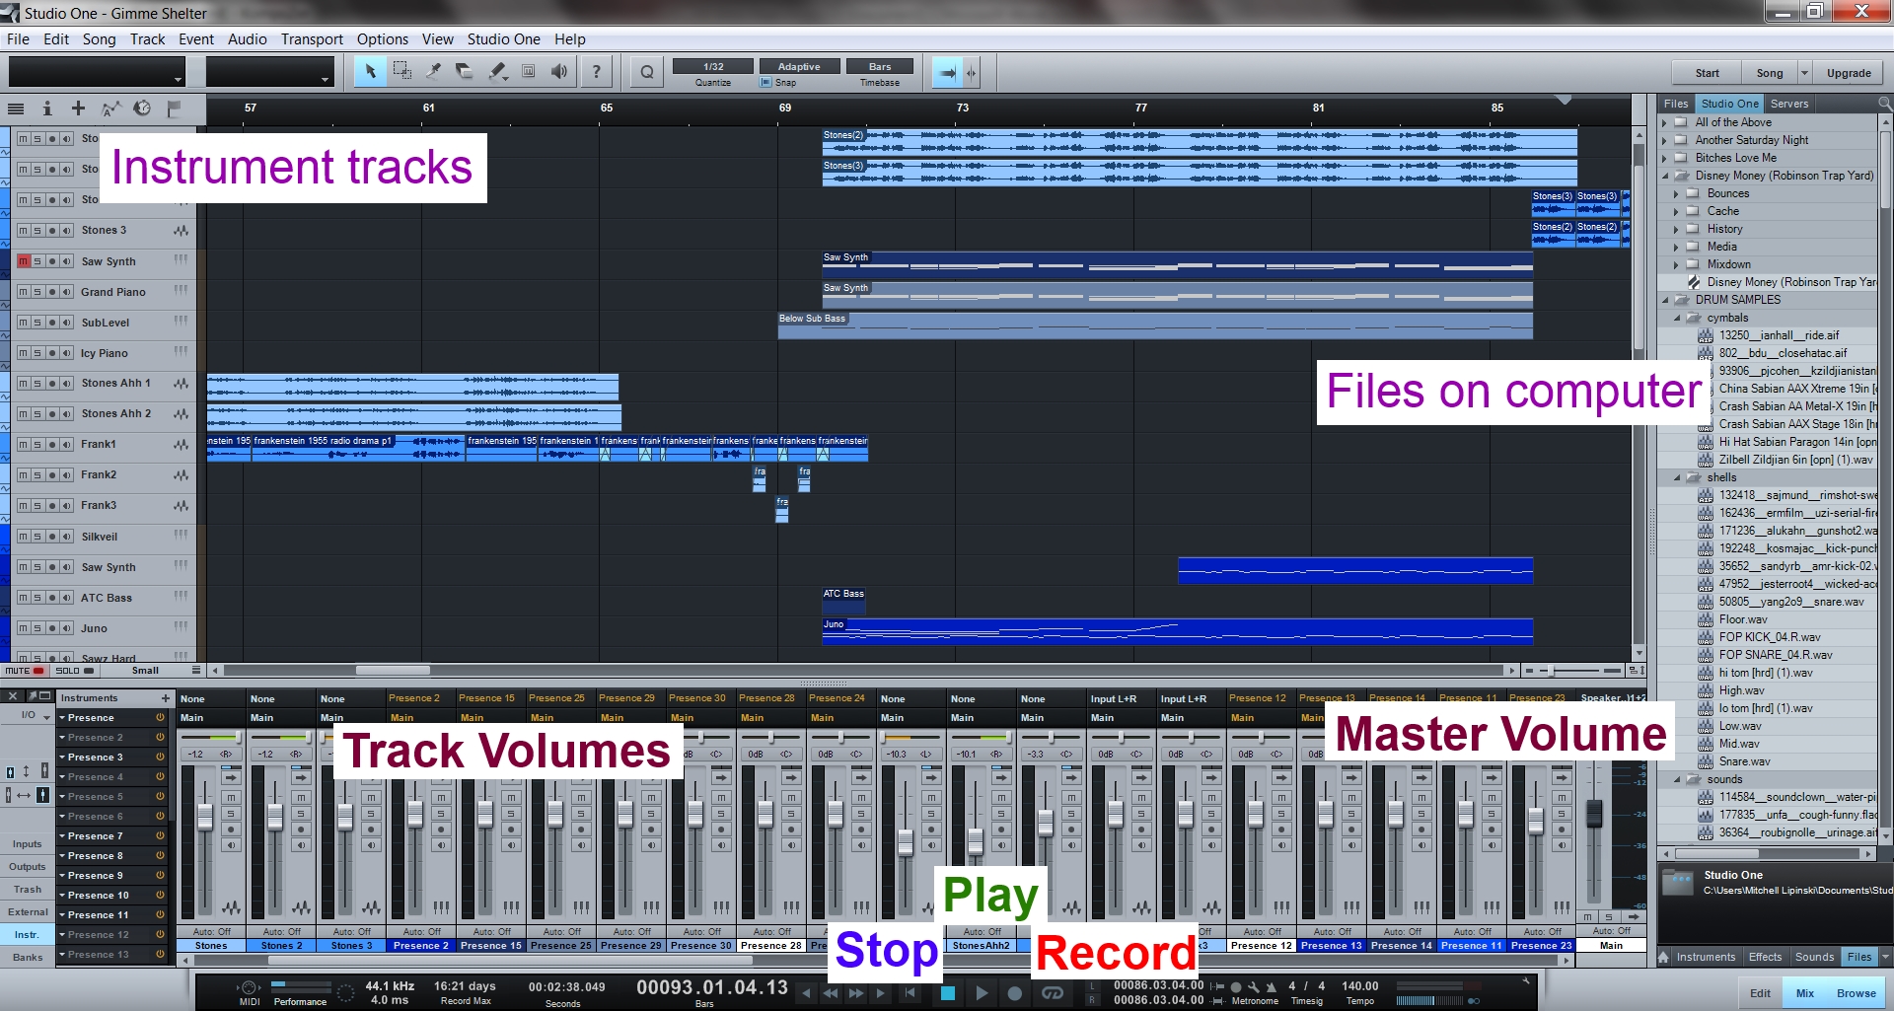This screenshot has height=1011, width=1894.
Task: Open the Transport menu
Action: (312, 39)
